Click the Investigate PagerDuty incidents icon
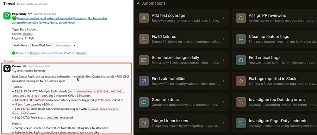This screenshot has width=317, height=135. pos(241,123)
